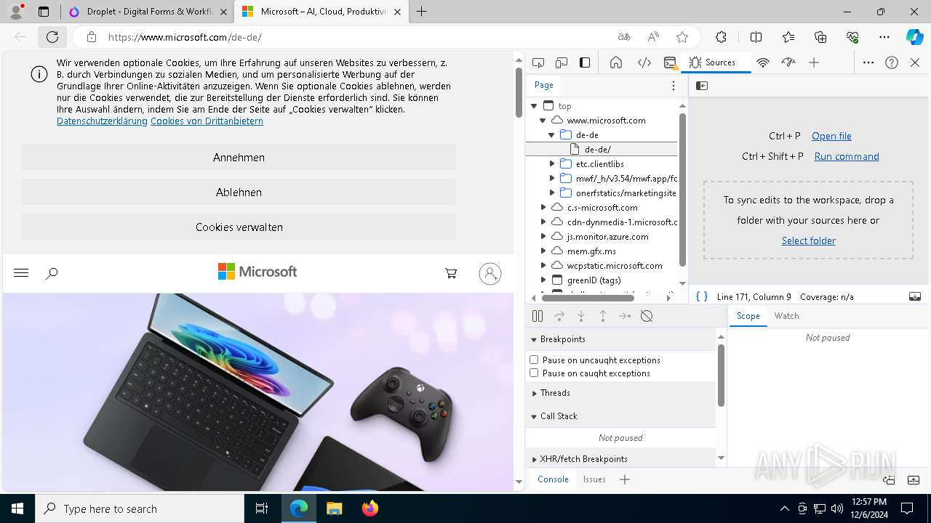Open the Network tool wifi icon

[x=763, y=62]
